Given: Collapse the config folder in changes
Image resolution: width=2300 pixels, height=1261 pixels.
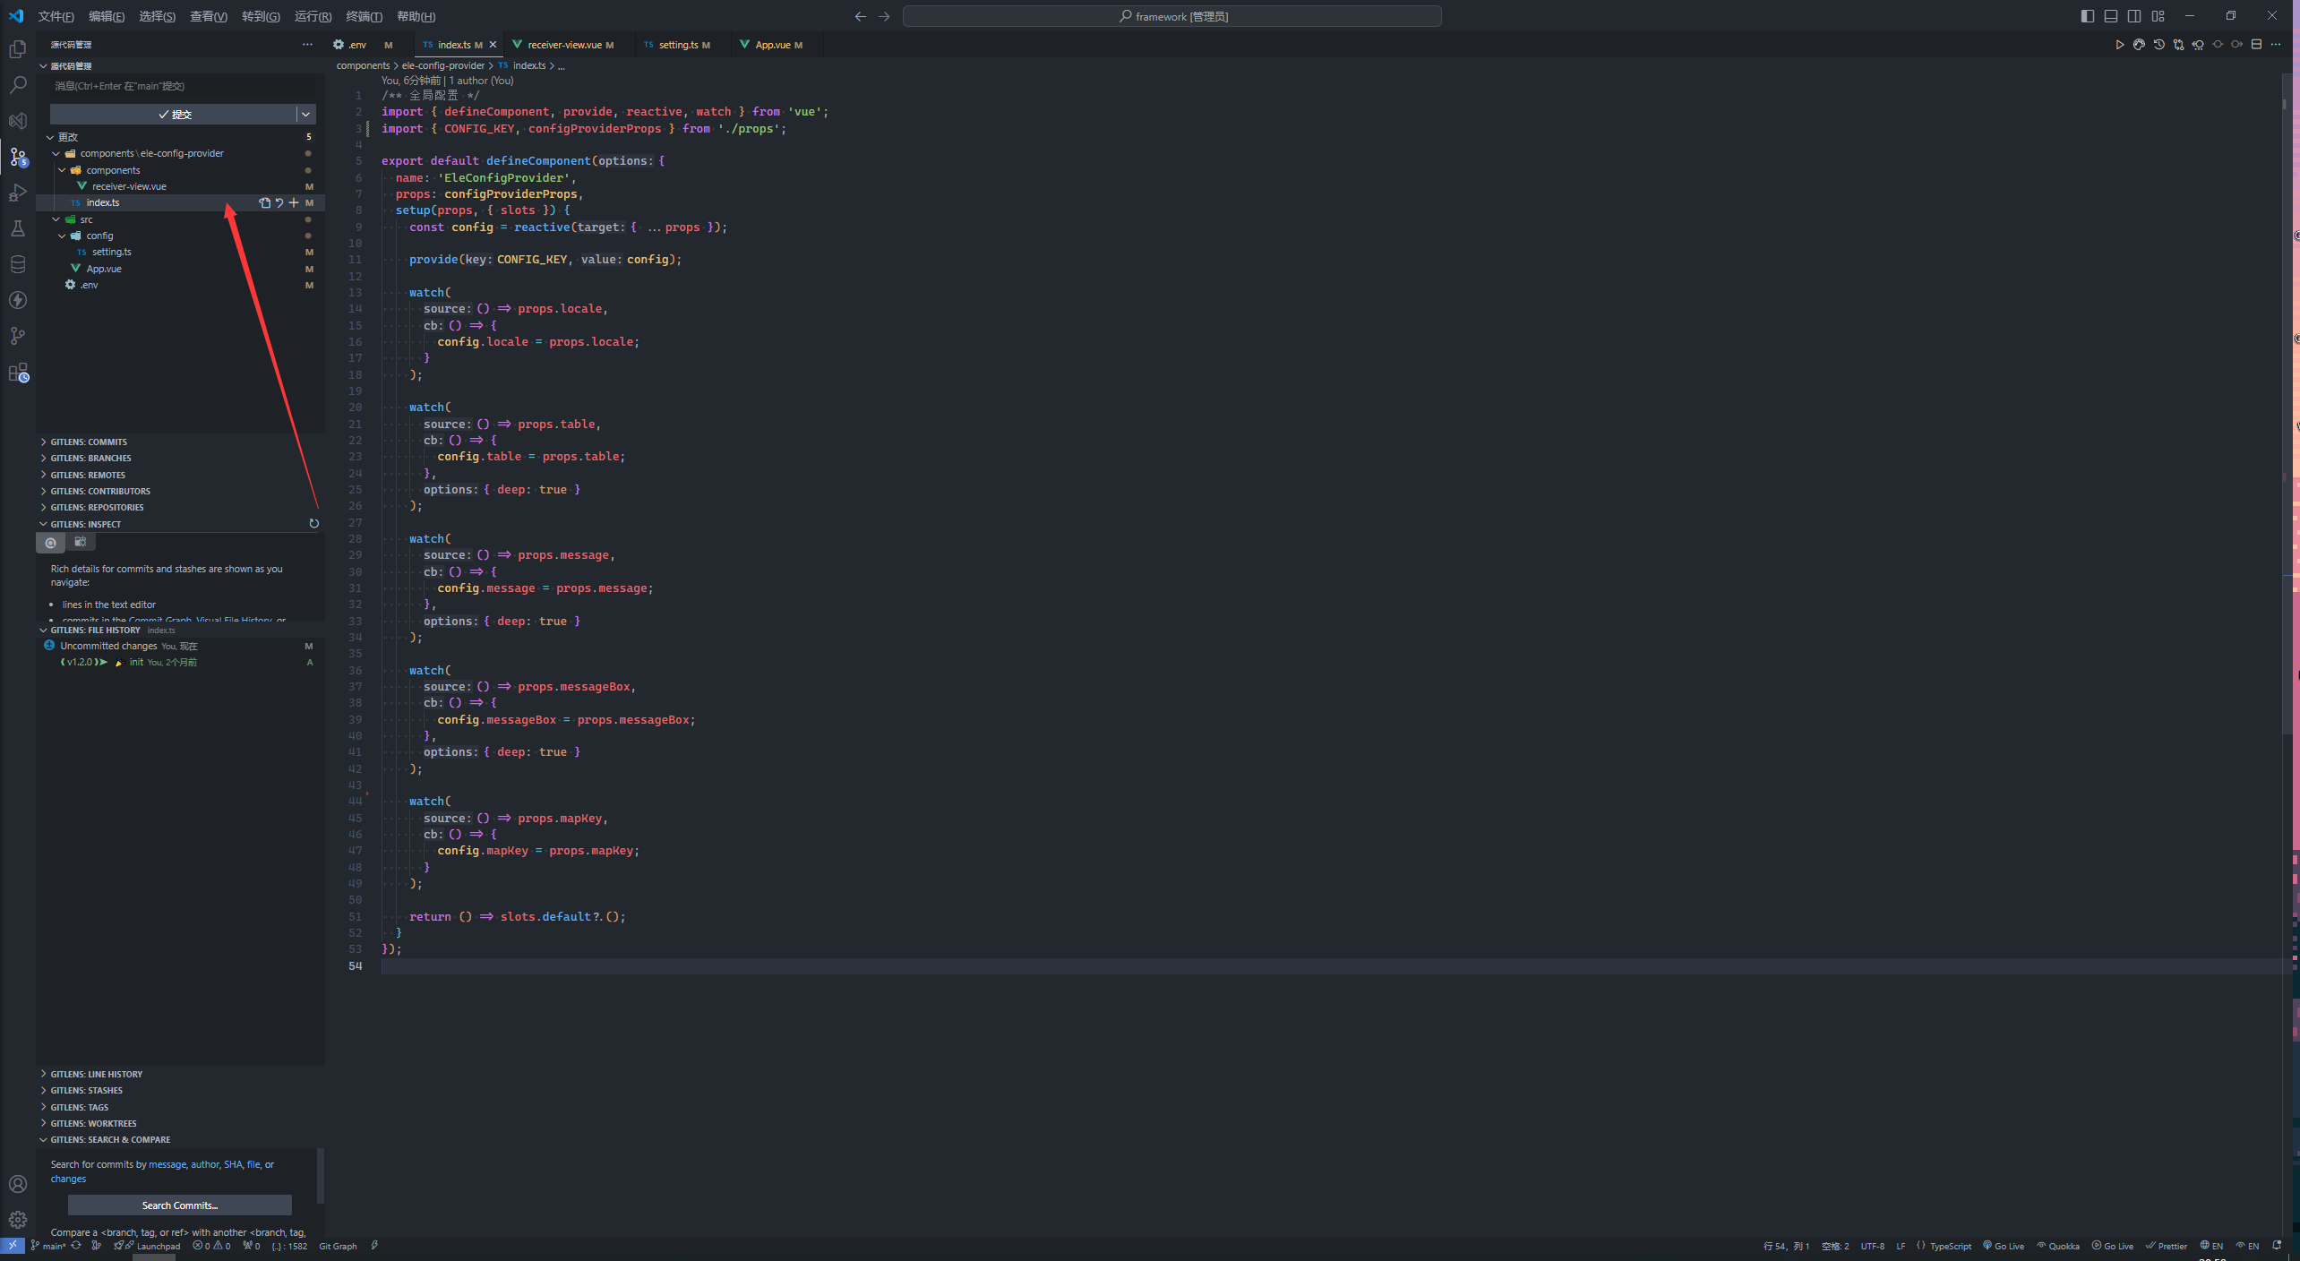Looking at the screenshot, I should tap(62, 236).
